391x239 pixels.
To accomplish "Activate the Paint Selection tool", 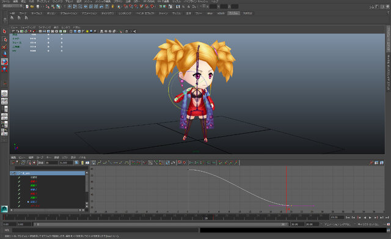I will click(4, 46).
